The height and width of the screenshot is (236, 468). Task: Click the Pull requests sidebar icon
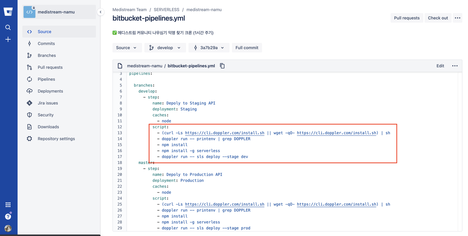[29, 67]
